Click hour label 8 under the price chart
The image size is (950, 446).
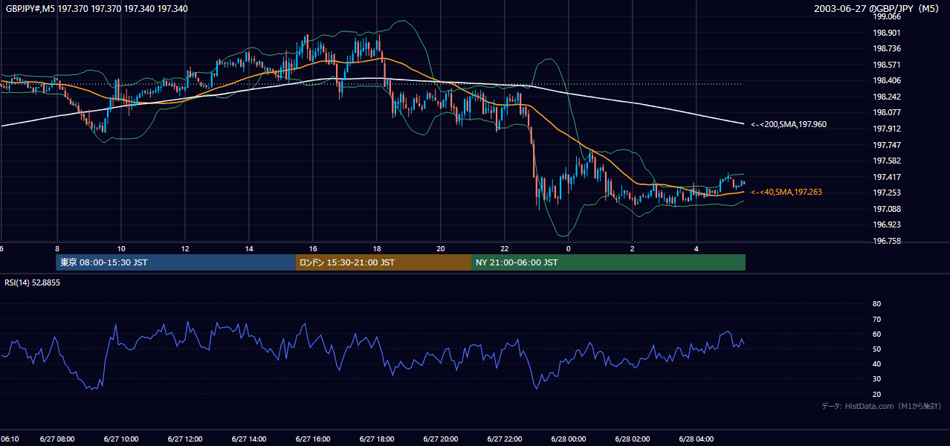point(56,248)
